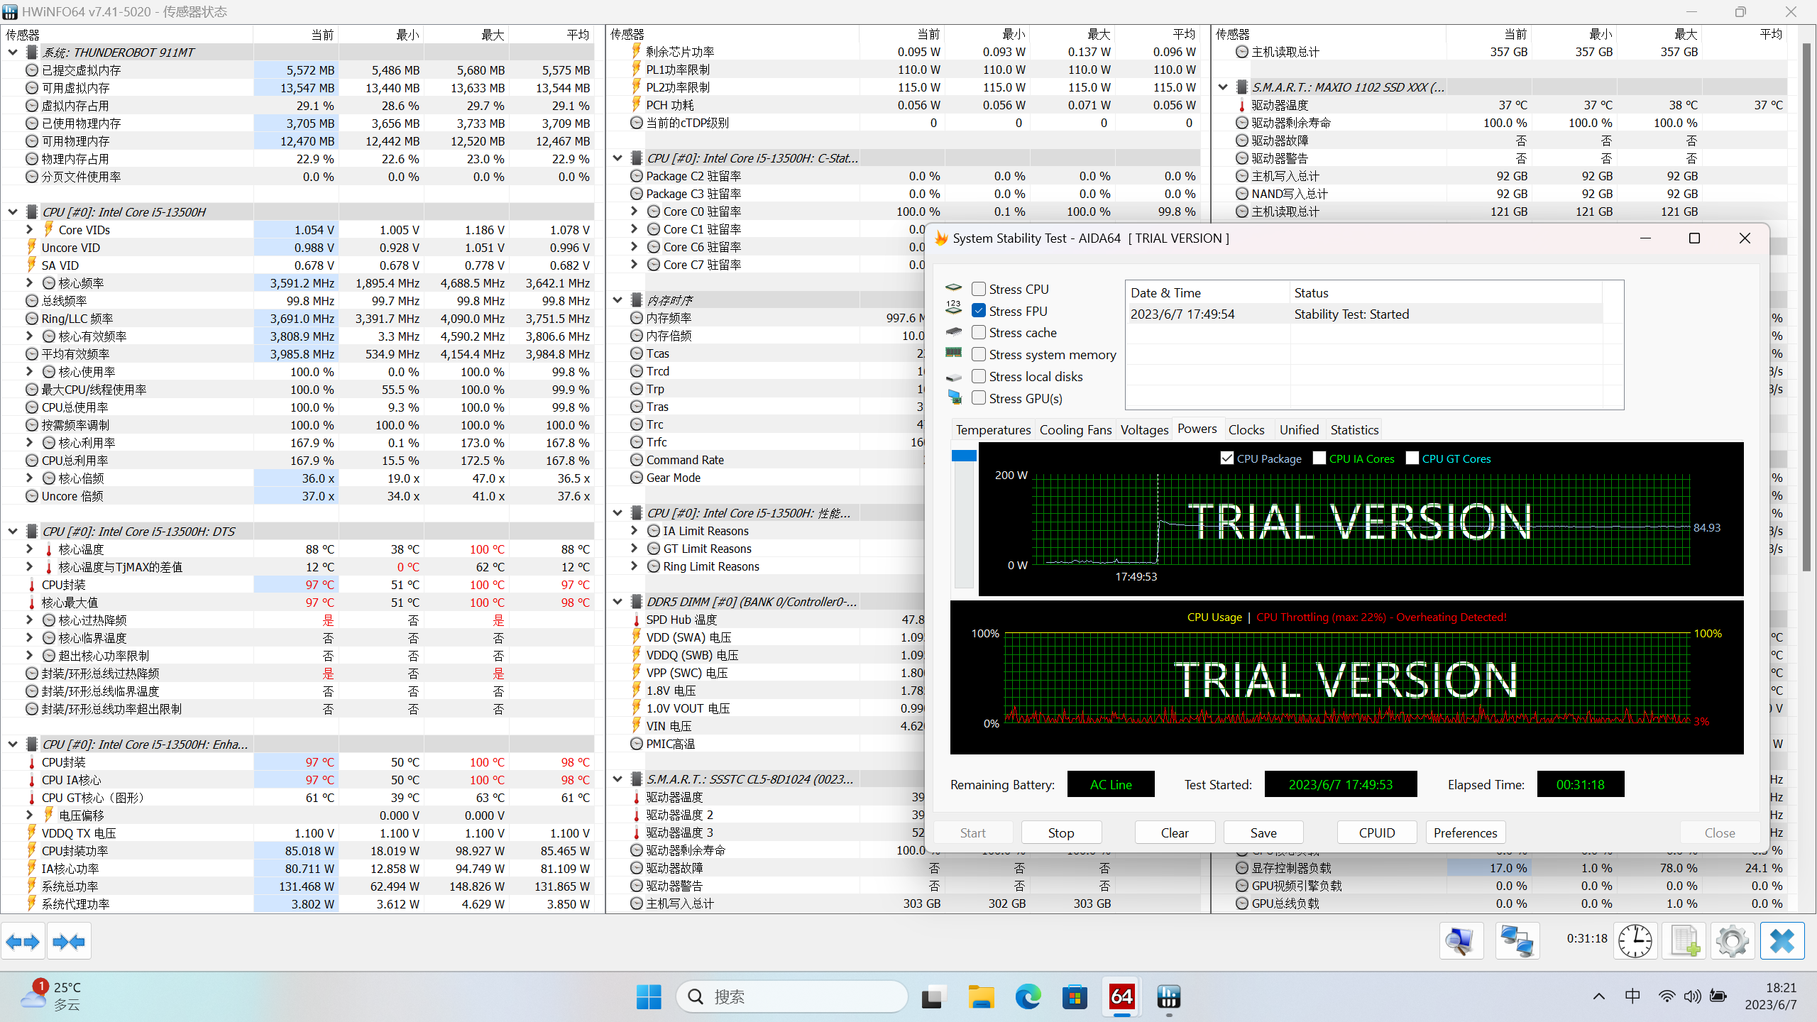
Task: Enable the CPU IA Cores graph checkbox
Action: [1319, 458]
